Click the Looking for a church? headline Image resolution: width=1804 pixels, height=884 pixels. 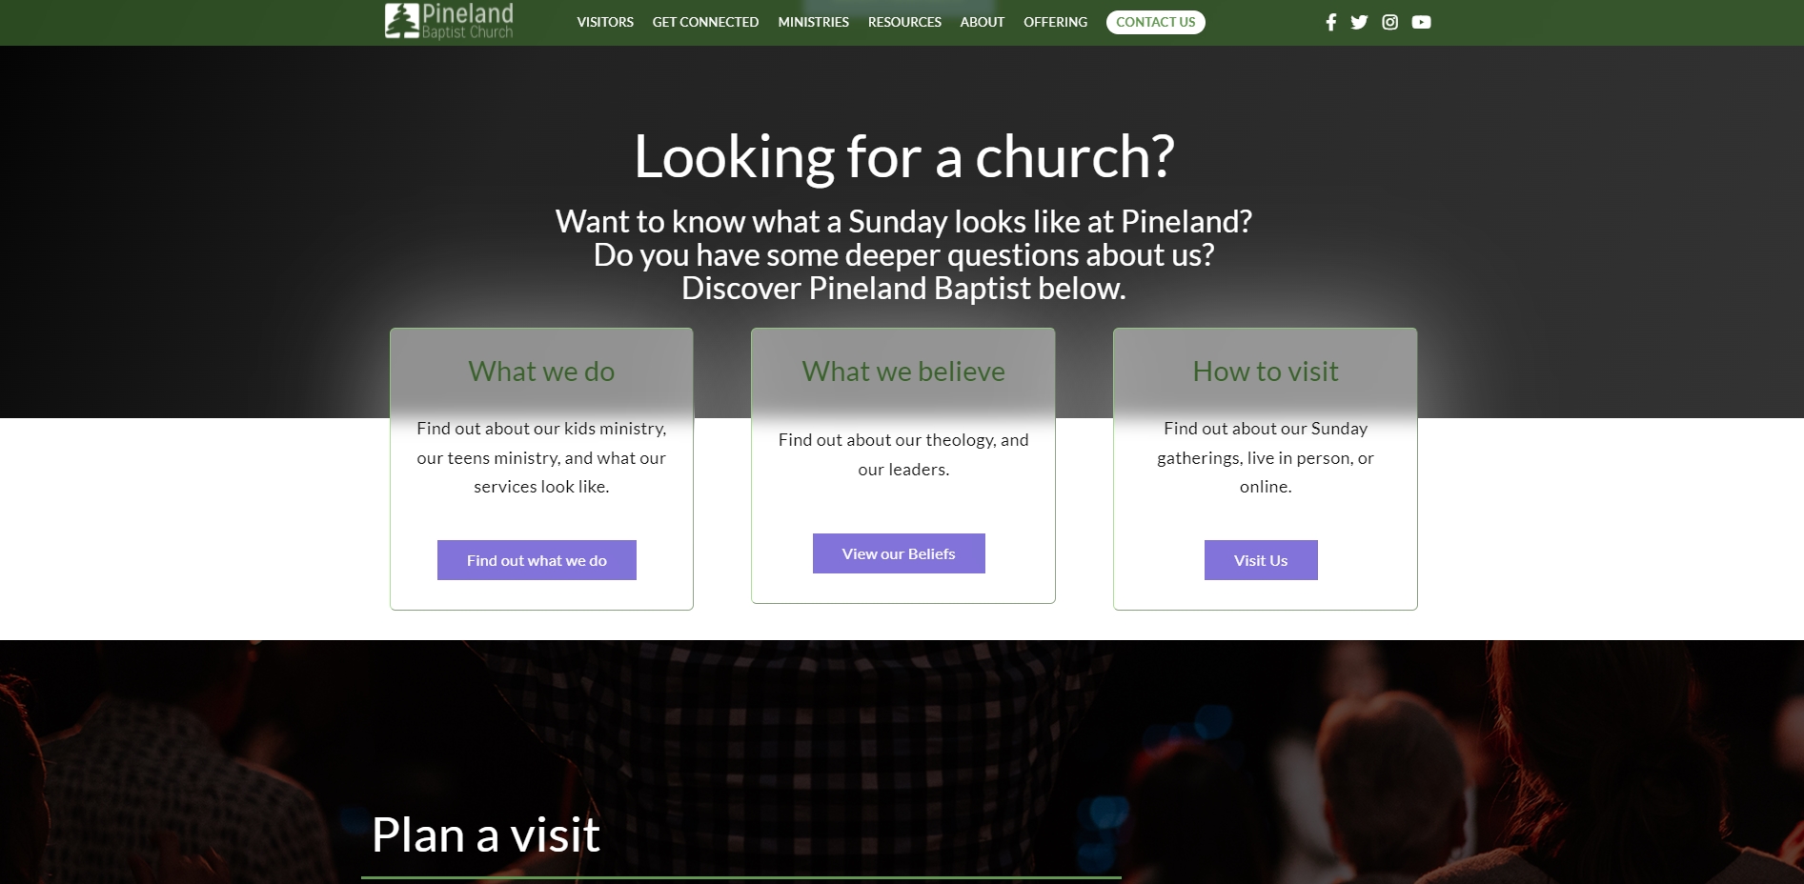903,156
